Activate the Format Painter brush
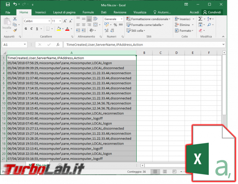The image size is (238, 184). (15, 30)
